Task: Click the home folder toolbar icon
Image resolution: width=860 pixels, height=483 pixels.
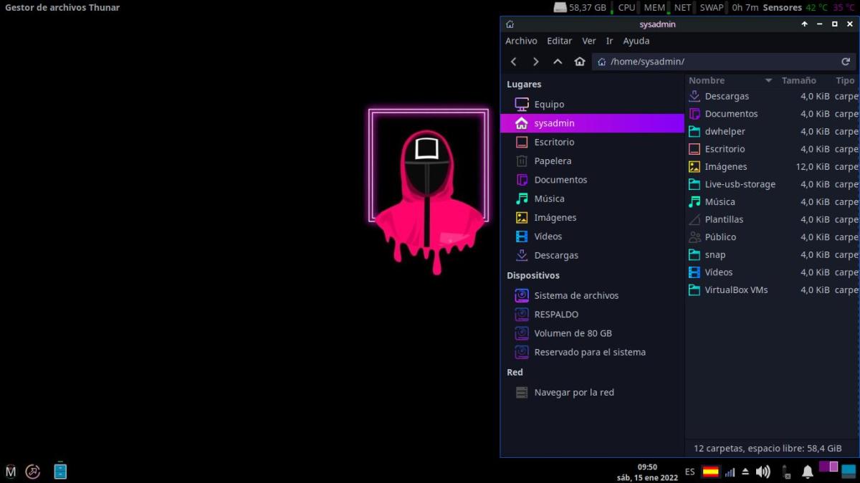Action: pos(580,62)
